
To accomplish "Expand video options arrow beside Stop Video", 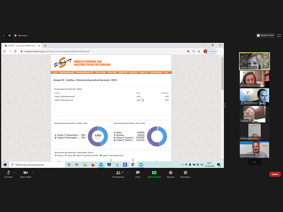I will click(x=34, y=172).
